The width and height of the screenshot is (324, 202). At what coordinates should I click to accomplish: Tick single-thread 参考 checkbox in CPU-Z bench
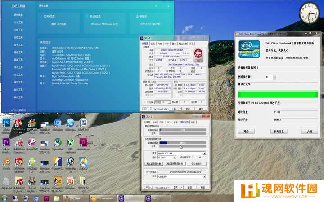pos(149,133)
